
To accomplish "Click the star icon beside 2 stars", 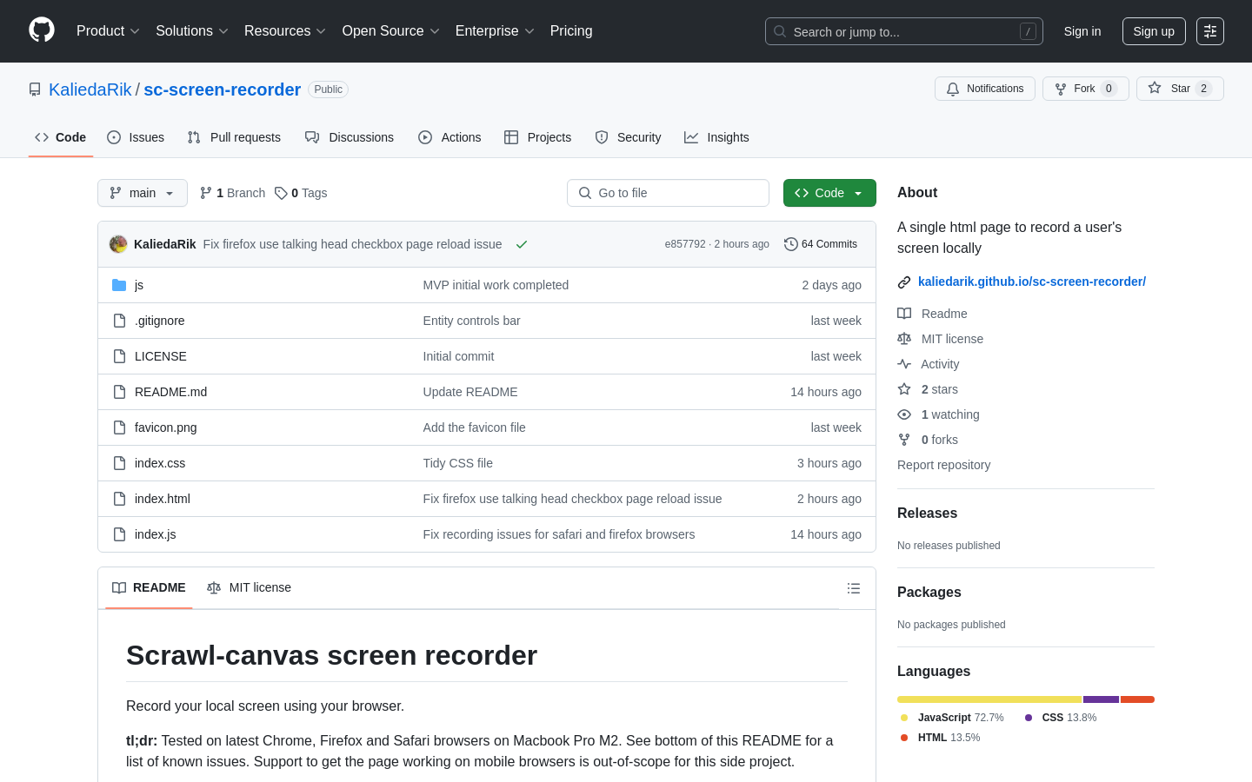I will (x=904, y=389).
